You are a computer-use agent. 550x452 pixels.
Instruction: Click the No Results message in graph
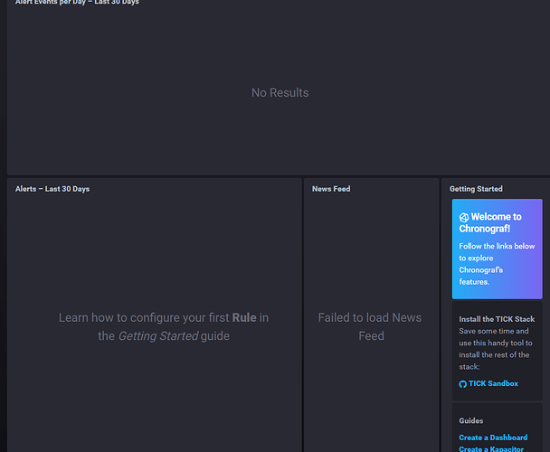pyautogui.click(x=280, y=93)
